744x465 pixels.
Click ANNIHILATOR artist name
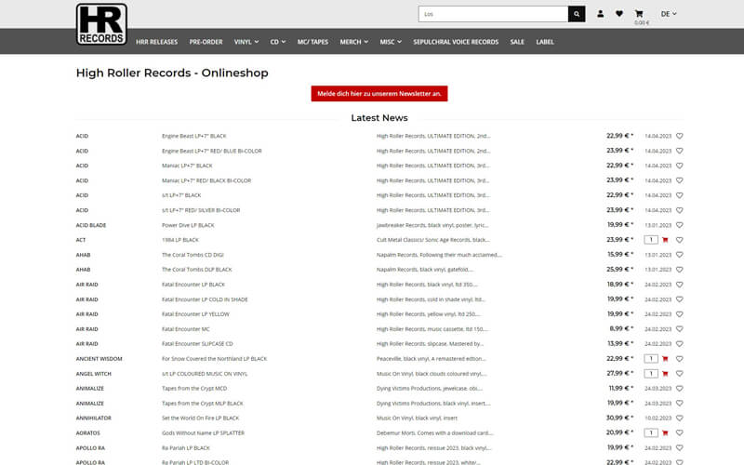click(x=94, y=418)
